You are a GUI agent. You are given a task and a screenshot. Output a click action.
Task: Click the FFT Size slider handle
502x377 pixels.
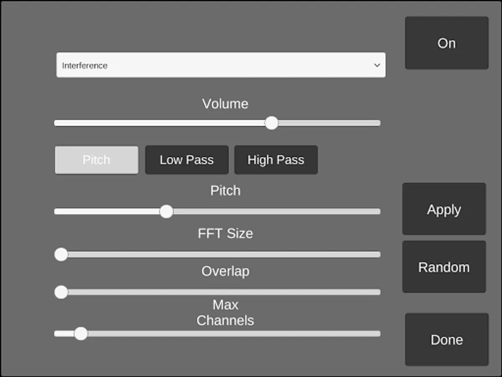tap(61, 254)
